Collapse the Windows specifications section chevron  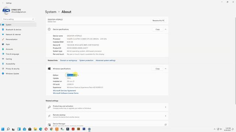166,69
